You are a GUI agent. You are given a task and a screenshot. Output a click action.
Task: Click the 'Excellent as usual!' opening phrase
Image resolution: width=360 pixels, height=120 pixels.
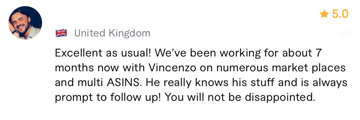point(103,53)
